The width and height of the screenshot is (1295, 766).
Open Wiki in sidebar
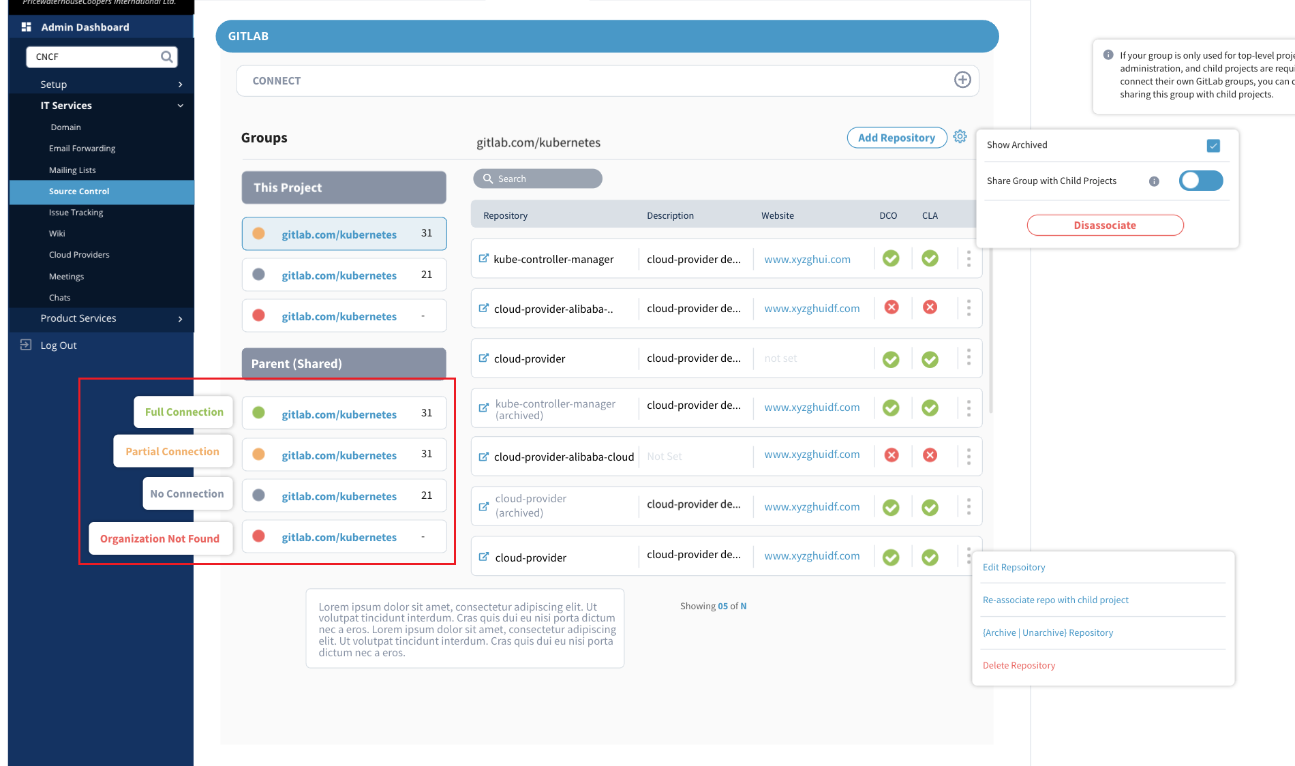tap(57, 234)
